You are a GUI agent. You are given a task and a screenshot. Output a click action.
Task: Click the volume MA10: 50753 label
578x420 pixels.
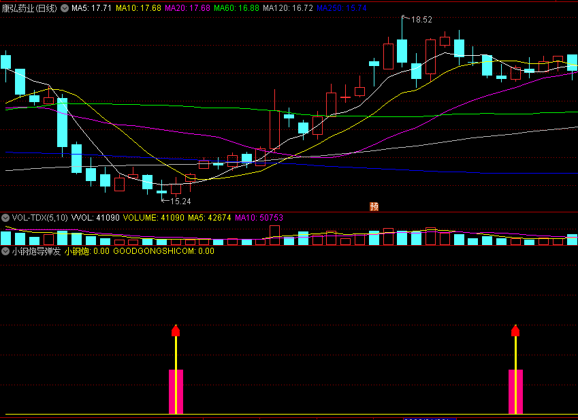click(259, 218)
